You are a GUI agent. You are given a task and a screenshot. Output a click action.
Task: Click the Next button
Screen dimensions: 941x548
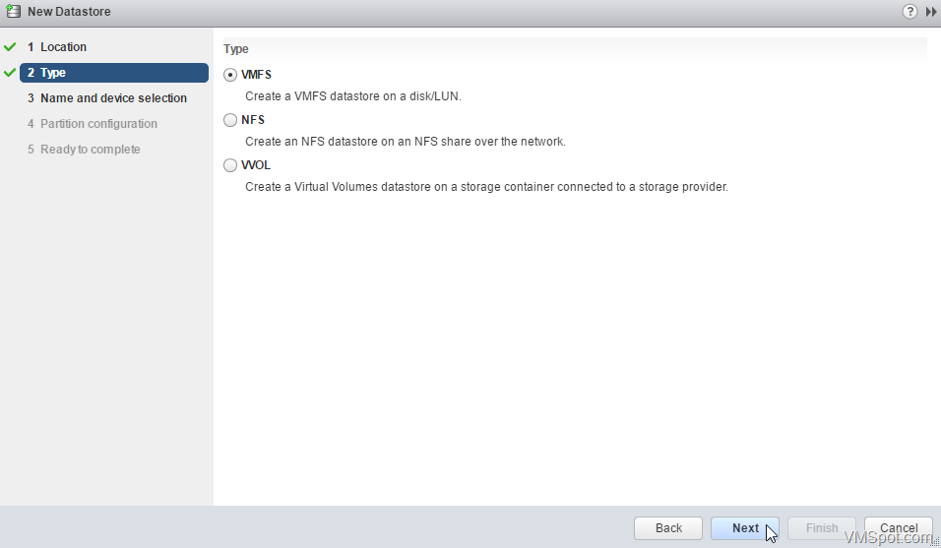745,528
